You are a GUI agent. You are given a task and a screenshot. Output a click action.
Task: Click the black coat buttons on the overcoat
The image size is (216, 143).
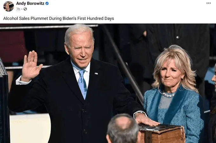pos(84,121)
